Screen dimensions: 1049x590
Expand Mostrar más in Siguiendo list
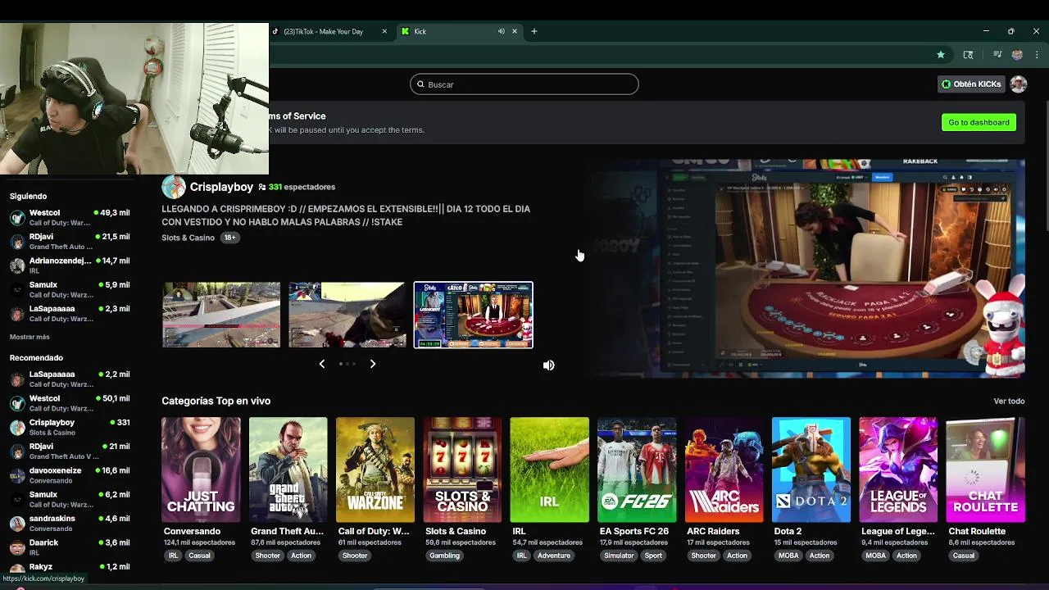click(30, 337)
